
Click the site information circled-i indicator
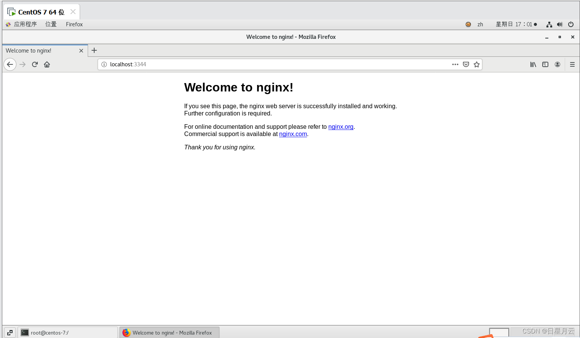[104, 64]
